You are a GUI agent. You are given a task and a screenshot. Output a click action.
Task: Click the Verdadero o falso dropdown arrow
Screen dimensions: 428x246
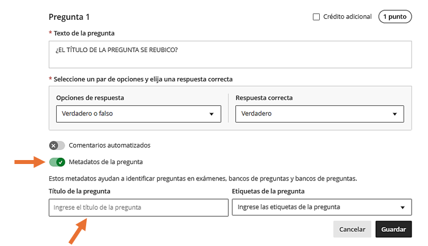211,114
